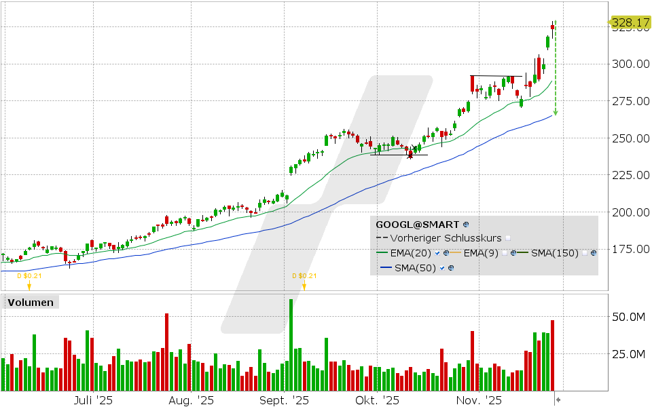This screenshot has width=652, height=407.
Task: Open the EMA(9) indicator settings icon
Action: pyautogui.click(x=513, y=253)
